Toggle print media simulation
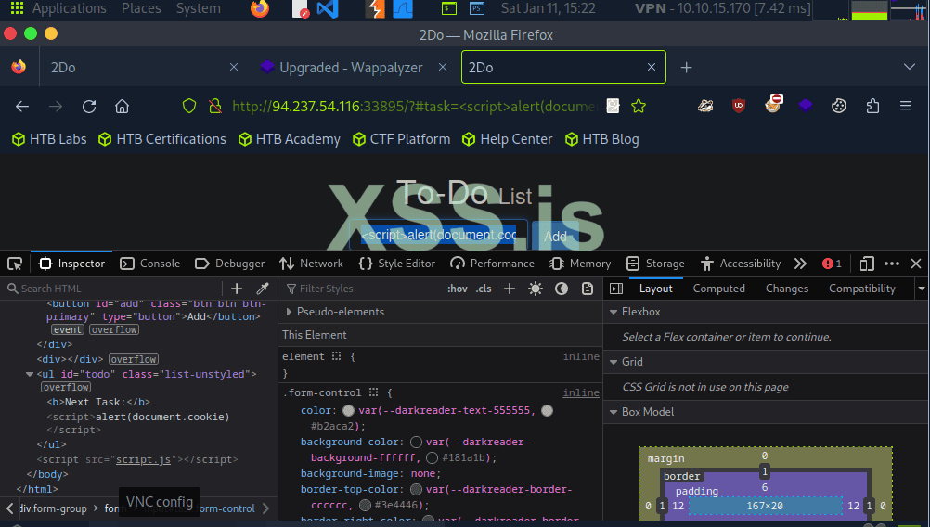Screen dimensions: 930x527 [x=588, y=289]
